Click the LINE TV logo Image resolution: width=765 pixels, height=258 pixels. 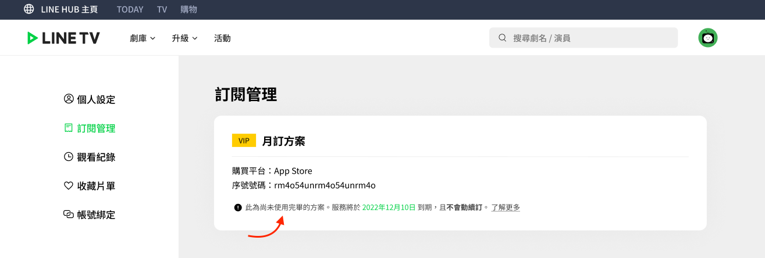point(63,38)
